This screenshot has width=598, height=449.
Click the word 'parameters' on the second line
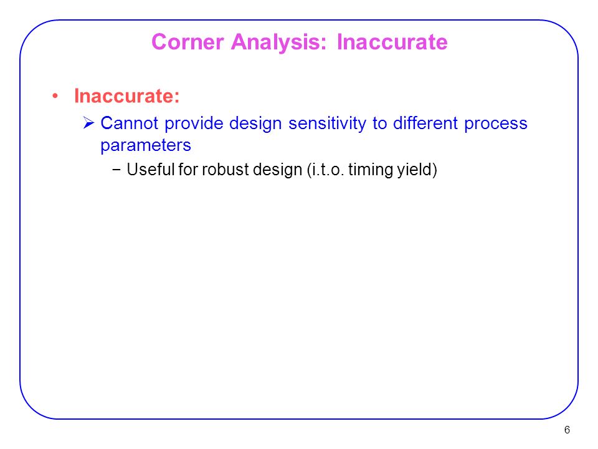coord(146,145)
